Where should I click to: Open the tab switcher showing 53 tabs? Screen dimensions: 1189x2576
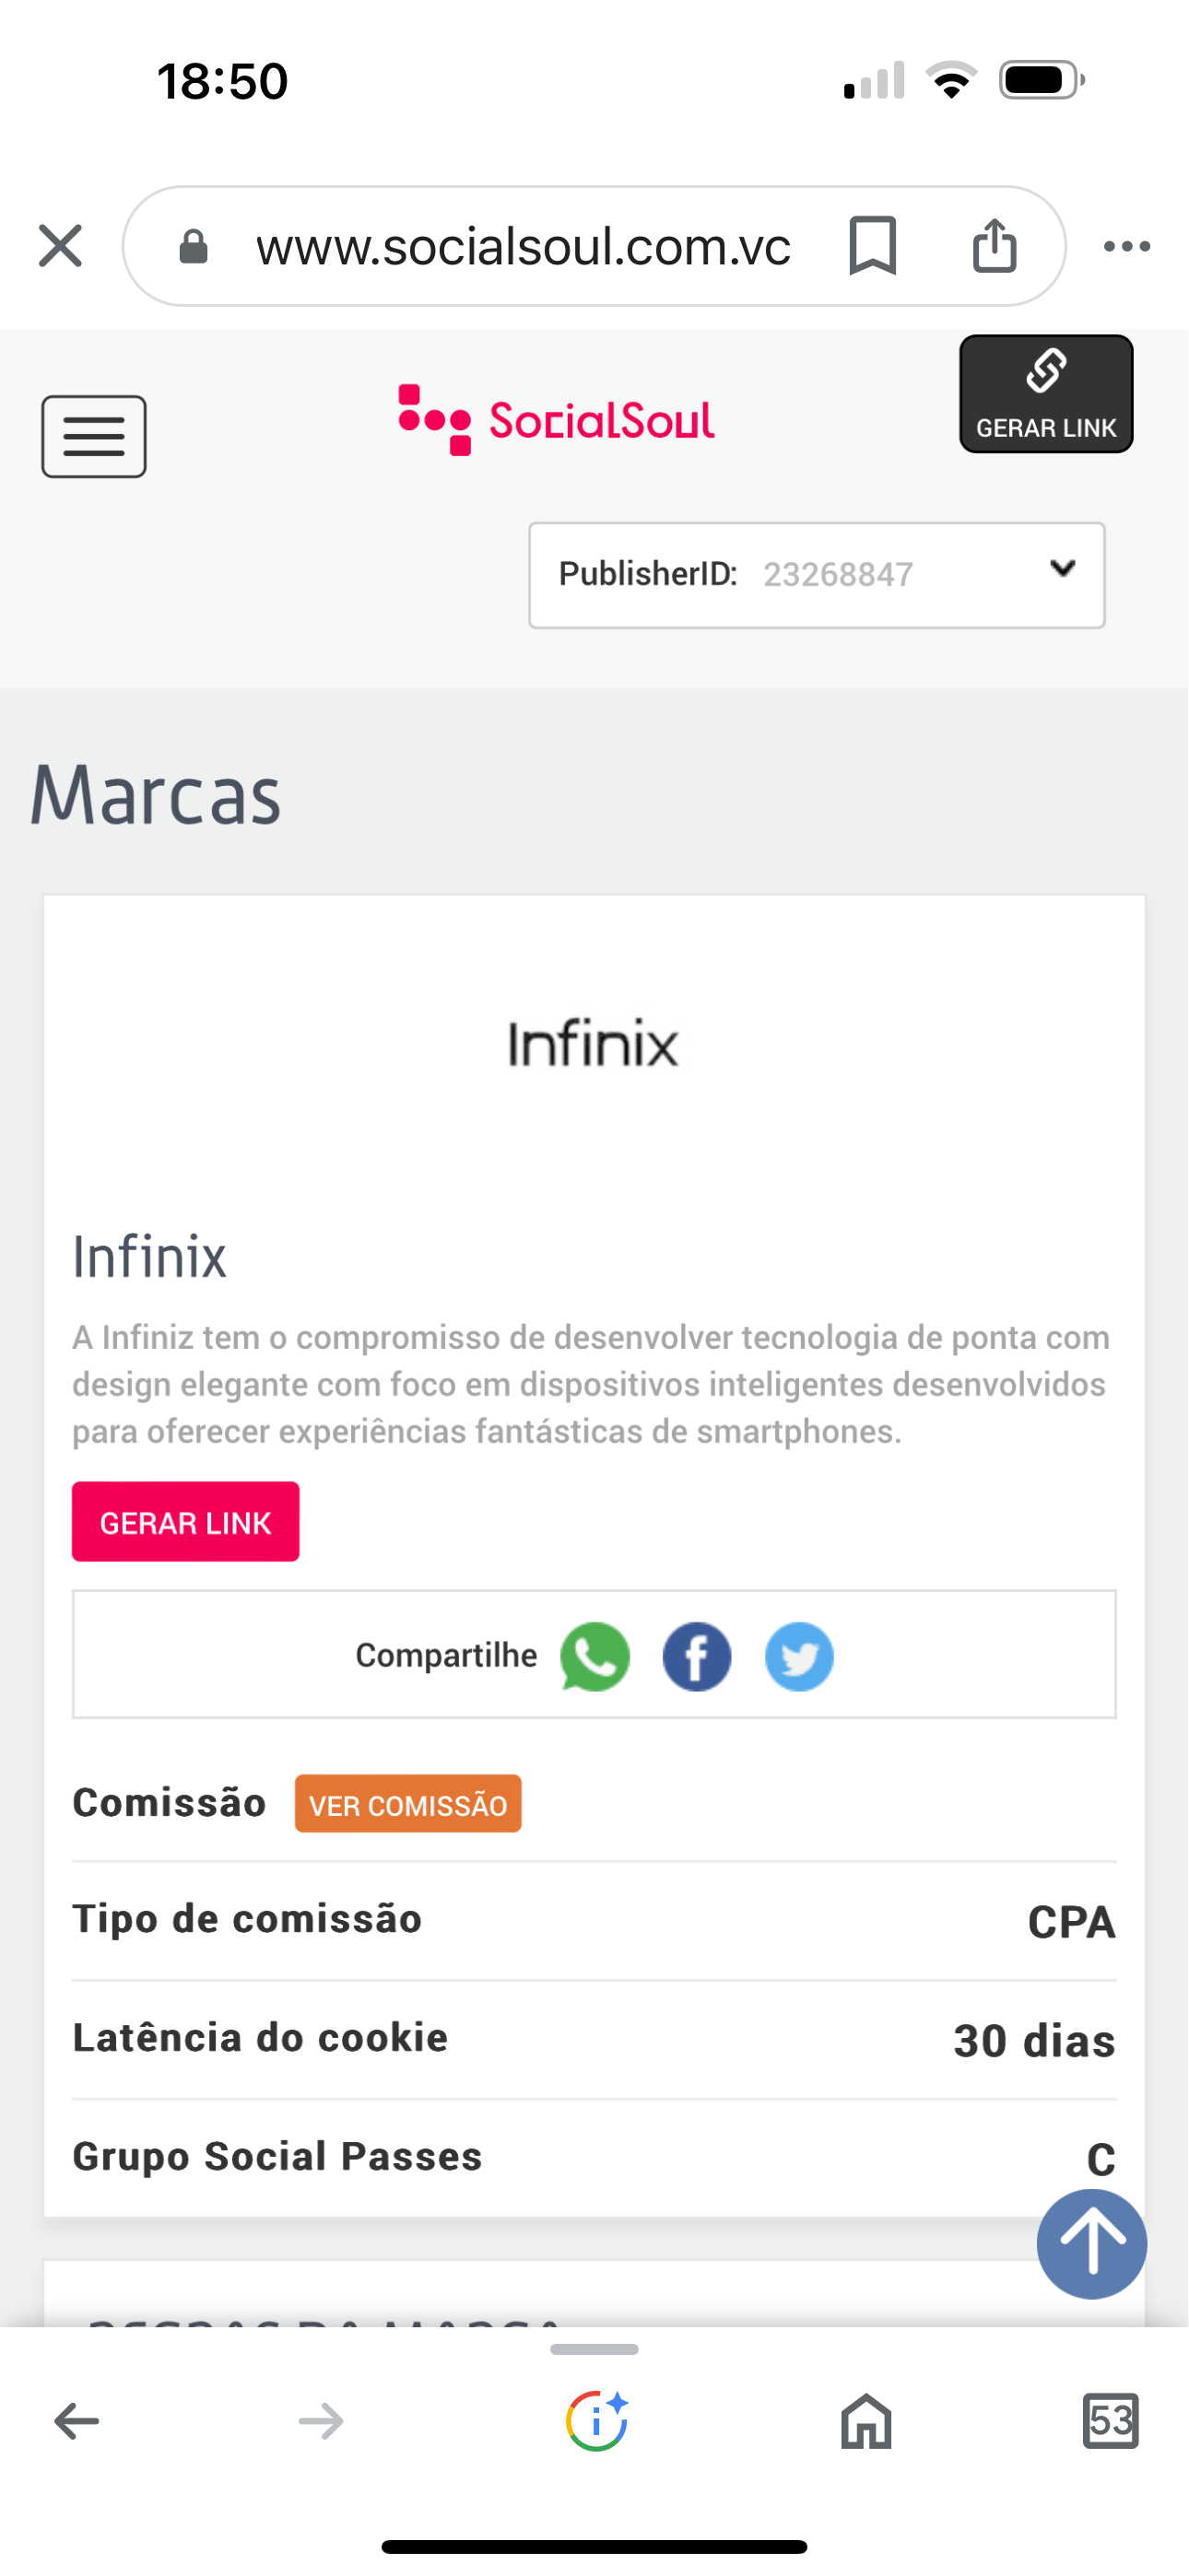pyautogui.click(x=1110, y=2421)
